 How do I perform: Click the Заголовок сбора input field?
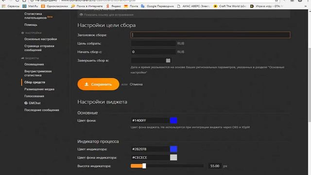pos(210,35)
